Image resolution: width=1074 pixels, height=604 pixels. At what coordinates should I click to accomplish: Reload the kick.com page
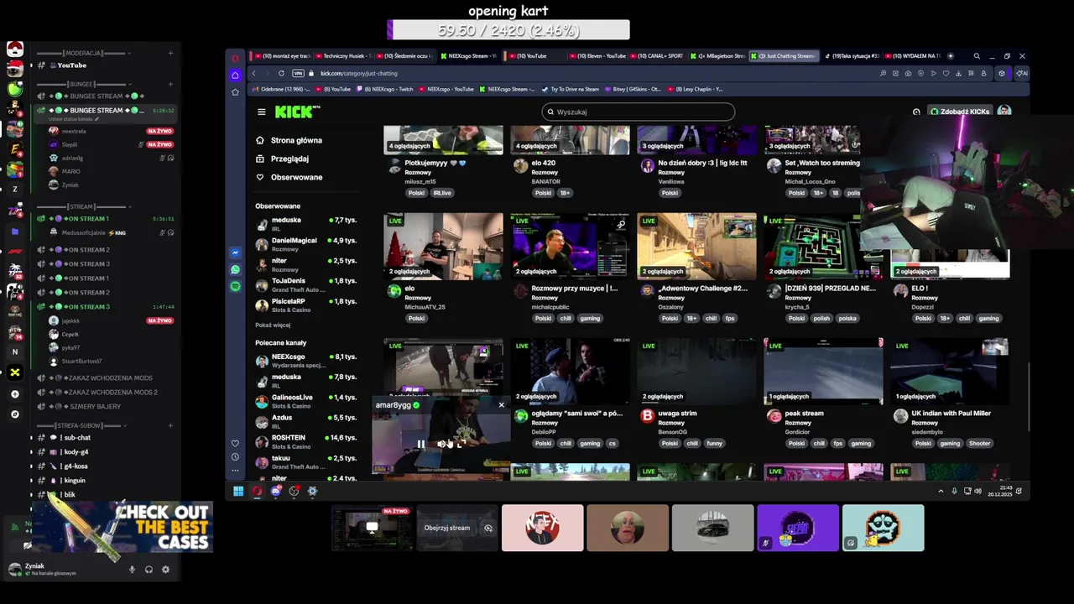281,73
